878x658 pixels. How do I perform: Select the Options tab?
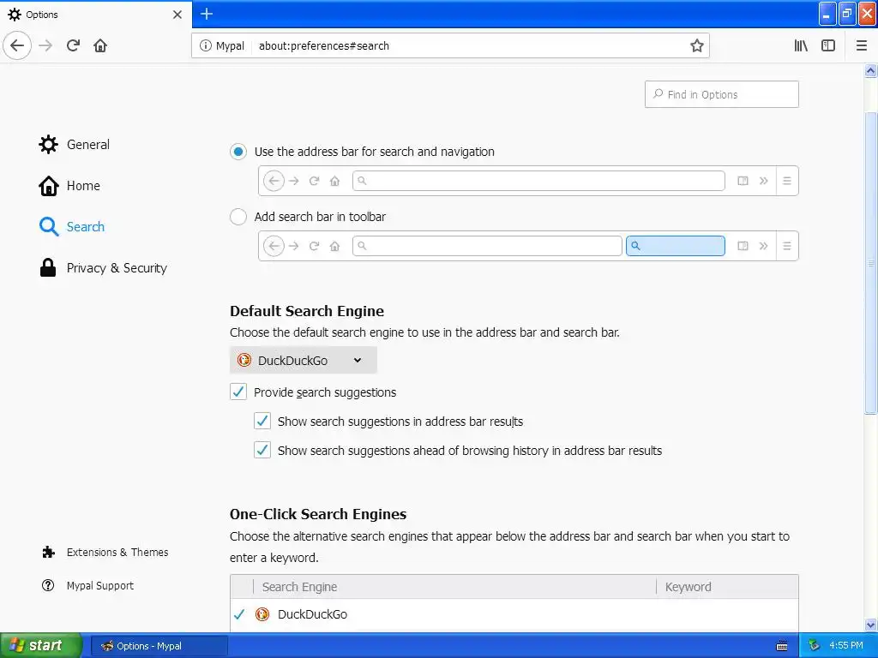(x=96, y=15)
